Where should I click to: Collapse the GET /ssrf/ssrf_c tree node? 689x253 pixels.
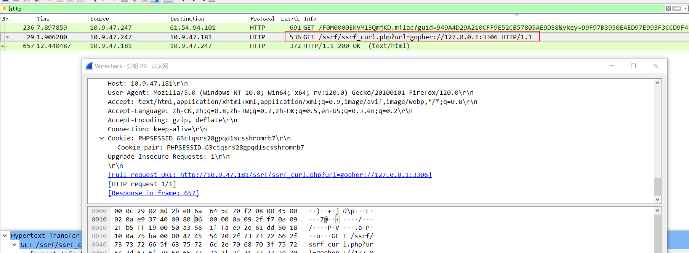tap(14, 245)
